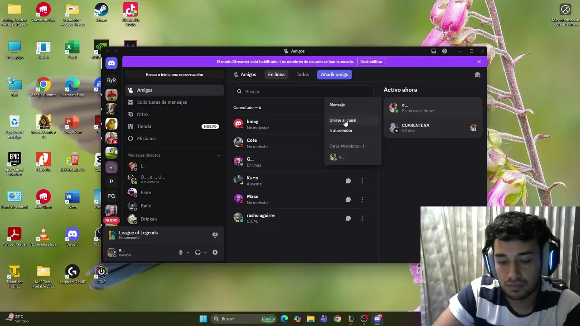The image size is (580, 326).
Task: Choose Ir al servidor
Action: (x=353, y=131)
